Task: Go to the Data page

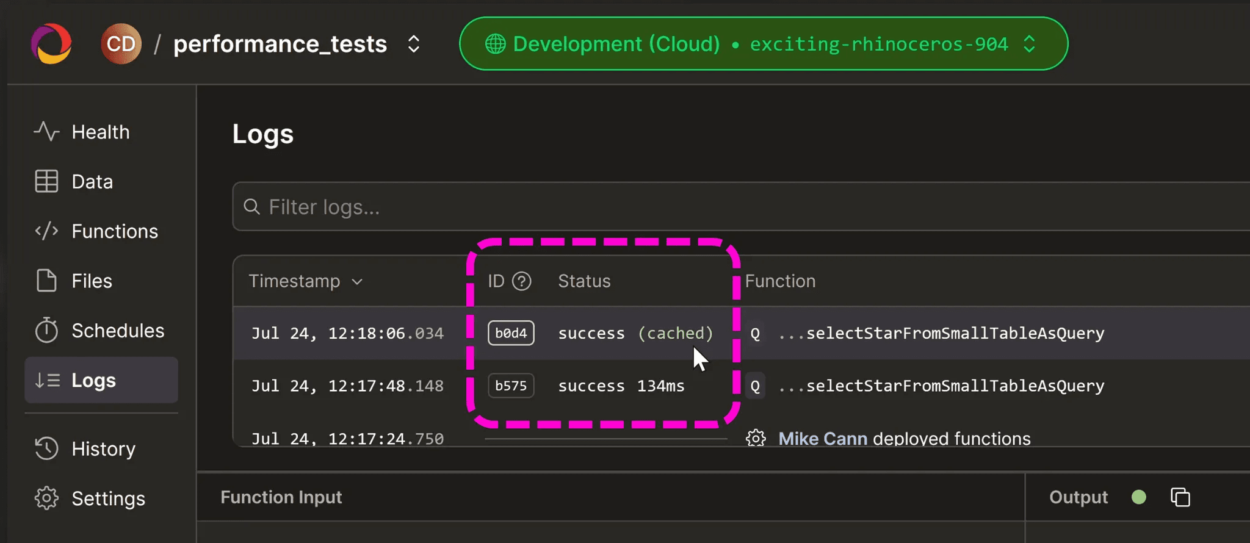Action: coord(92,182)
